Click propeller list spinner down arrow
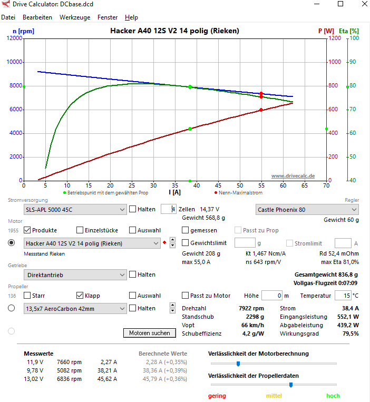This screenshot has height=402, width=370. click(x=172, y=310)
